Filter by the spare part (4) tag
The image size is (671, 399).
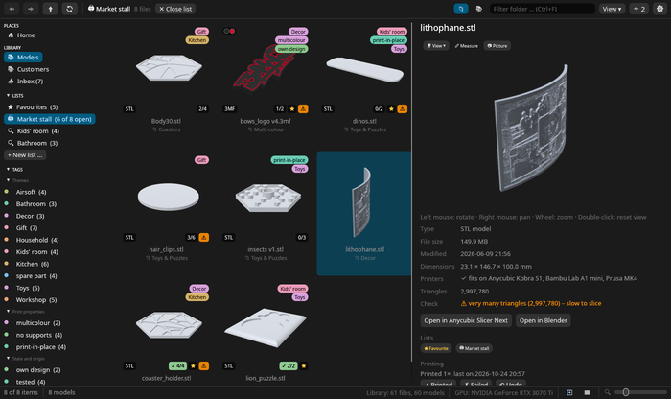click(36, 275)
